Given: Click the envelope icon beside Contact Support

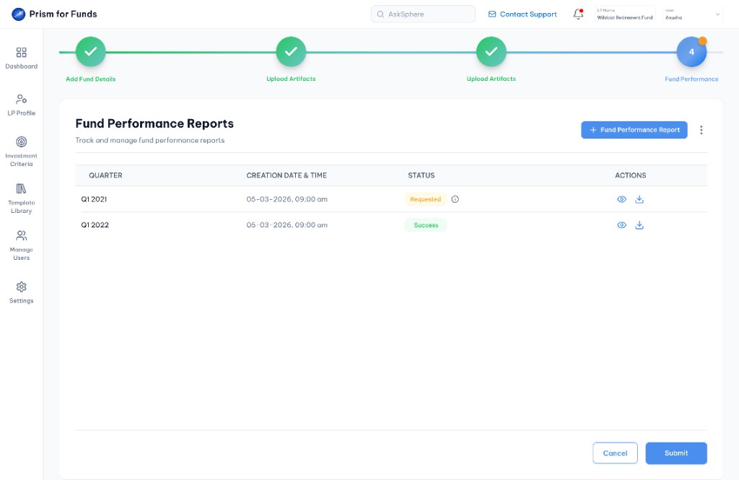Looking at the screenshot, I should tap(492, 14).
